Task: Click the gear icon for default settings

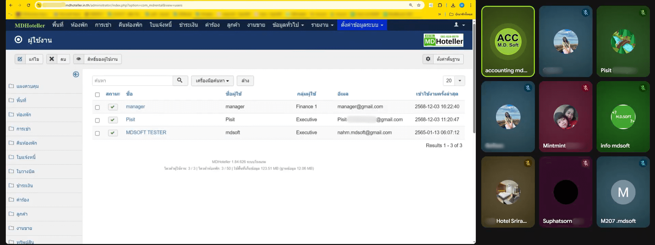Action: pos(428,59)
